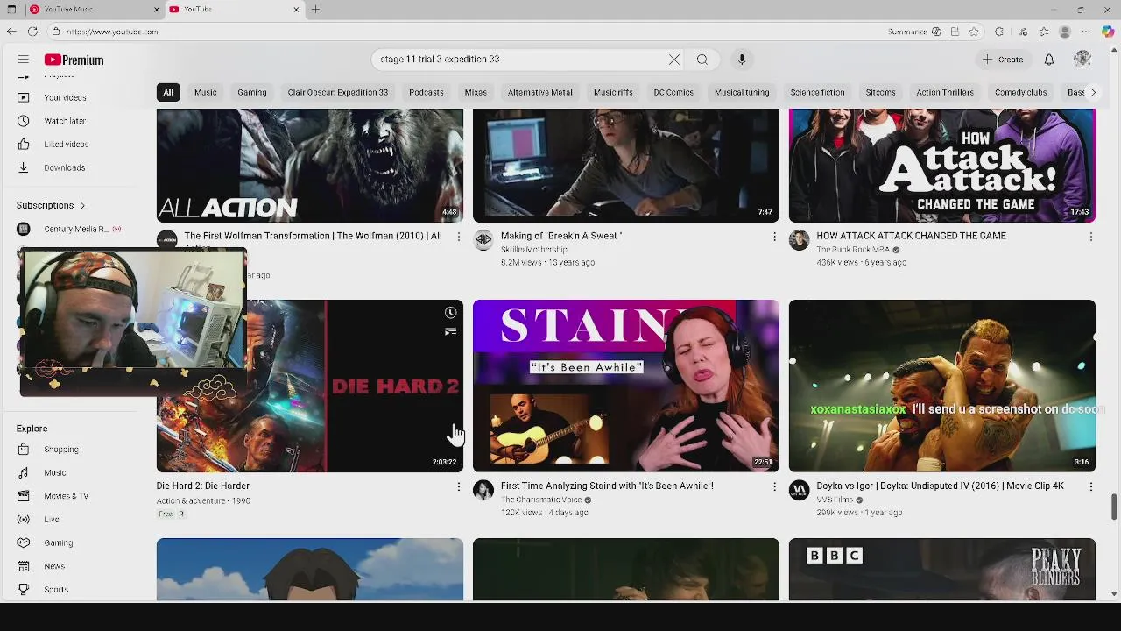This screenshot has width=1121, height=631.
Task: Close the YouTube Music browser tab
Action: (x=157, y=10)
